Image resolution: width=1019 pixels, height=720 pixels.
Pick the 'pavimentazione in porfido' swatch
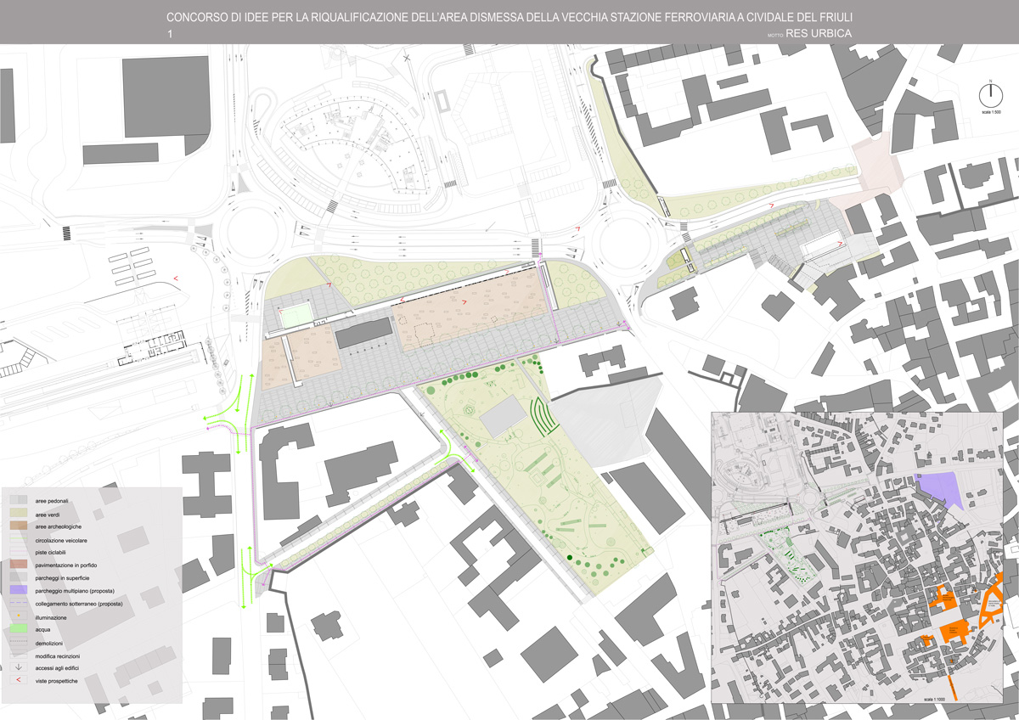[x=19, y=565]
